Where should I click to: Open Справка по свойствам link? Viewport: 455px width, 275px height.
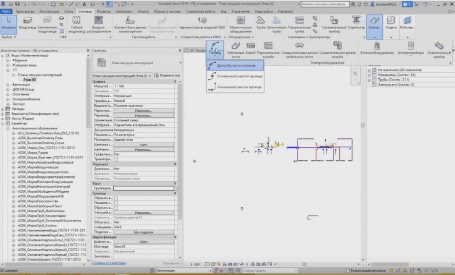click(109, 263)
